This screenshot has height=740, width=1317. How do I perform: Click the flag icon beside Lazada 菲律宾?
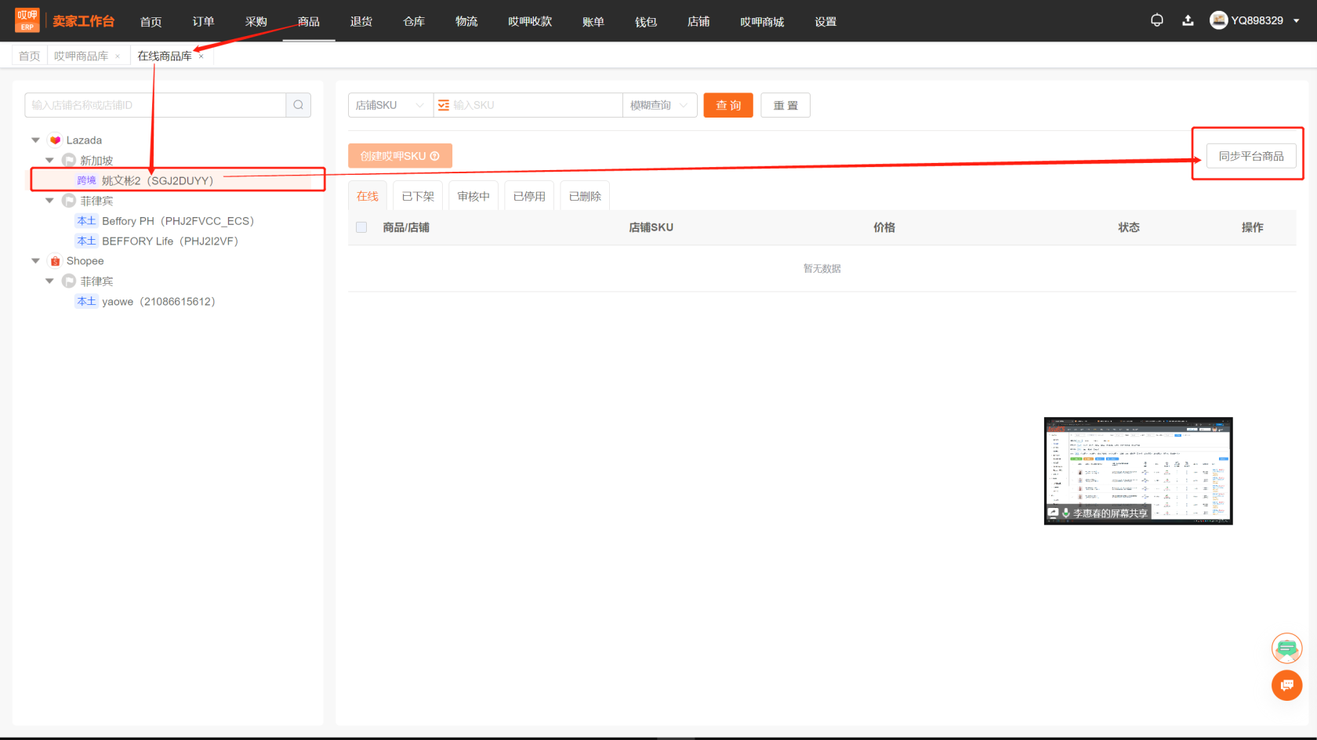coord(69,201)
